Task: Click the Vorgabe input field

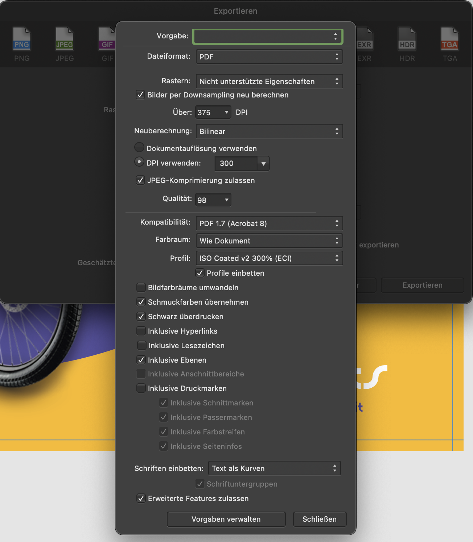Action: [x=267, y=36]
